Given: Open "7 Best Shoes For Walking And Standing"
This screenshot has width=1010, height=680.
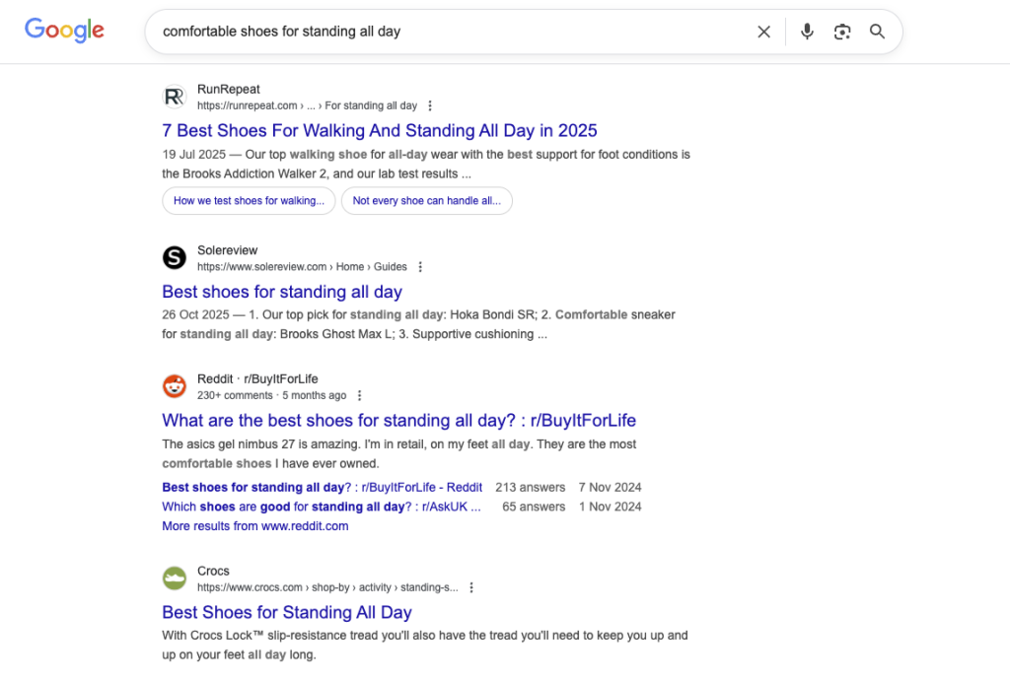Looking at the screenshot, I should [380, 130].
